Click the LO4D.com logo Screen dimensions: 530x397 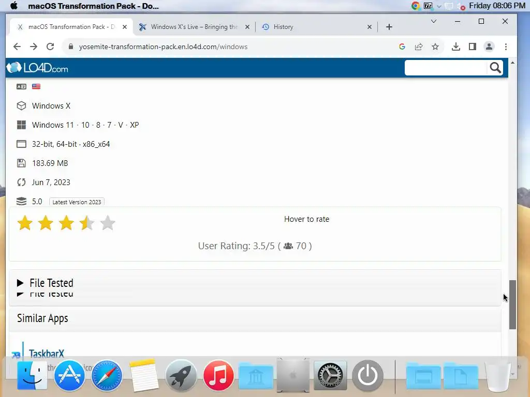(37, 68)
